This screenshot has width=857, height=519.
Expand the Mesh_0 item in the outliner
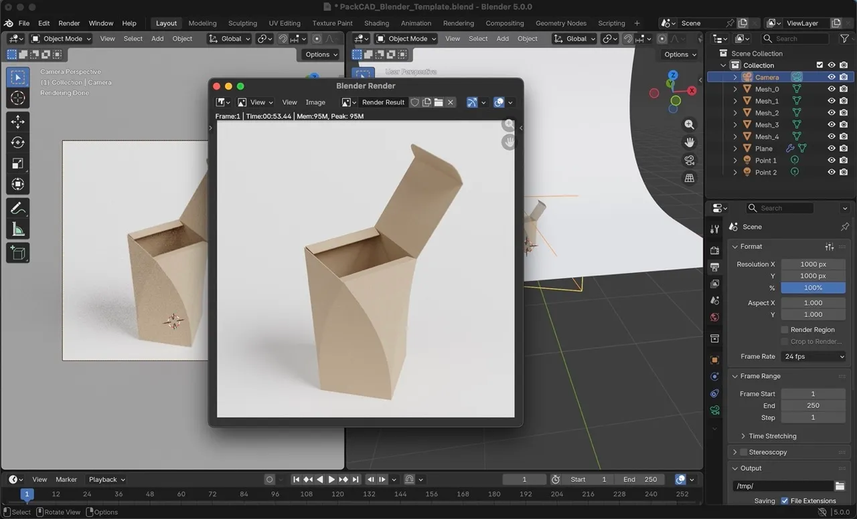734,89
